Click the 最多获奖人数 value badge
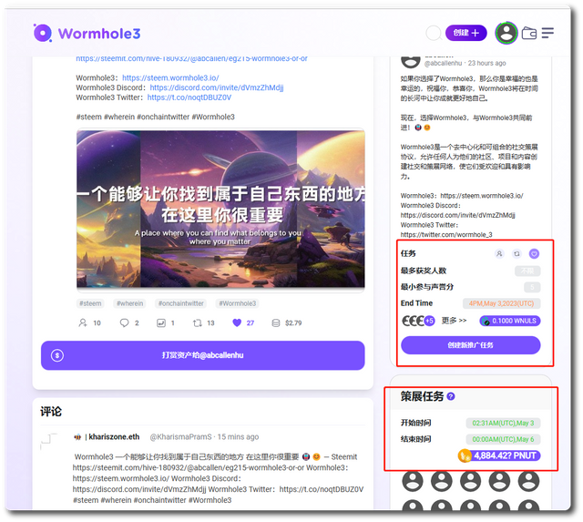Image resolution: width=583 pixels, height=522 pixels. pos(527,271)
